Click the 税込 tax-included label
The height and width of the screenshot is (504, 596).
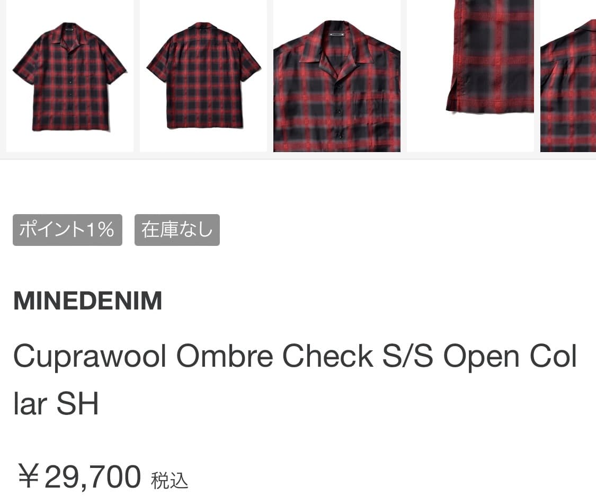tap(169, 481)
